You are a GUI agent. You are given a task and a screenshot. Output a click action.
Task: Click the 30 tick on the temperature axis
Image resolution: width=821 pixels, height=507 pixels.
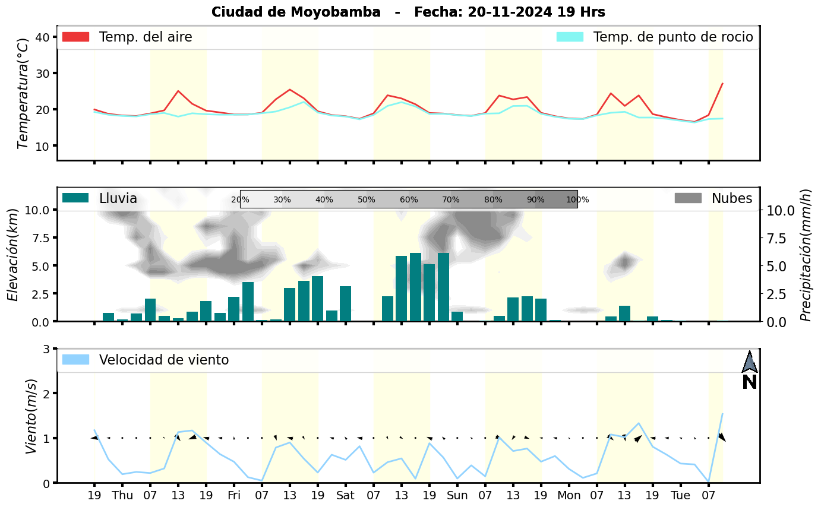(x=42, y=74)
